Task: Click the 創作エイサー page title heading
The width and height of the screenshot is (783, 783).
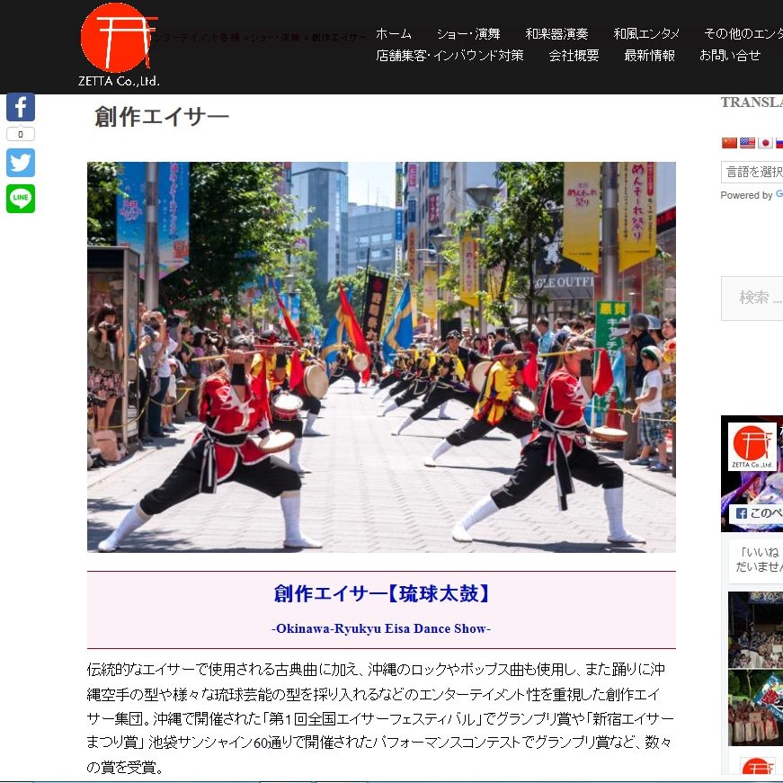Action: (161, 117)
